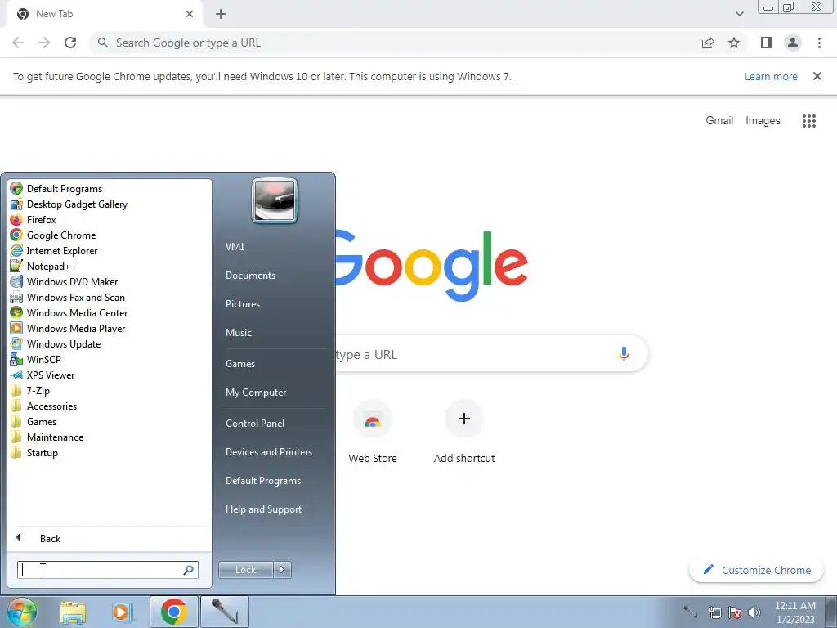Click Customize Chrome button

(x=756, y=570)
